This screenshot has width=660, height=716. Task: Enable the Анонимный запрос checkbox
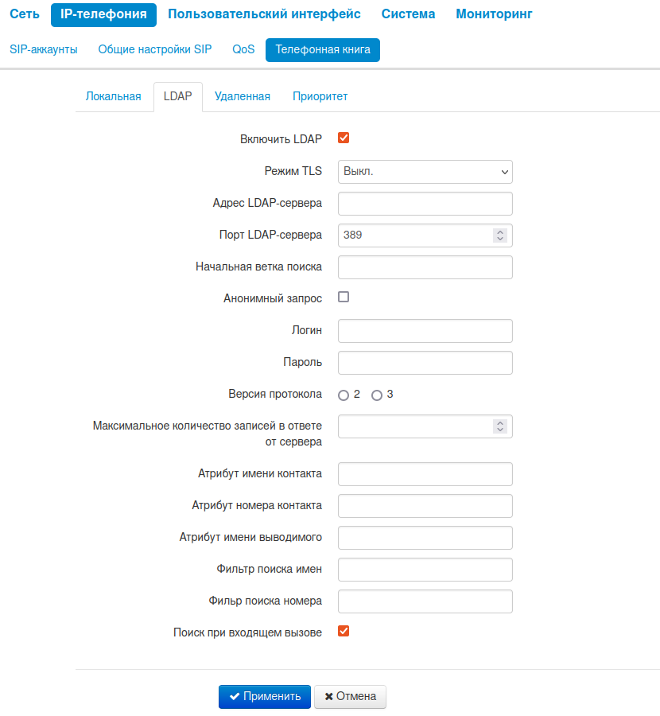pos(344,298)
